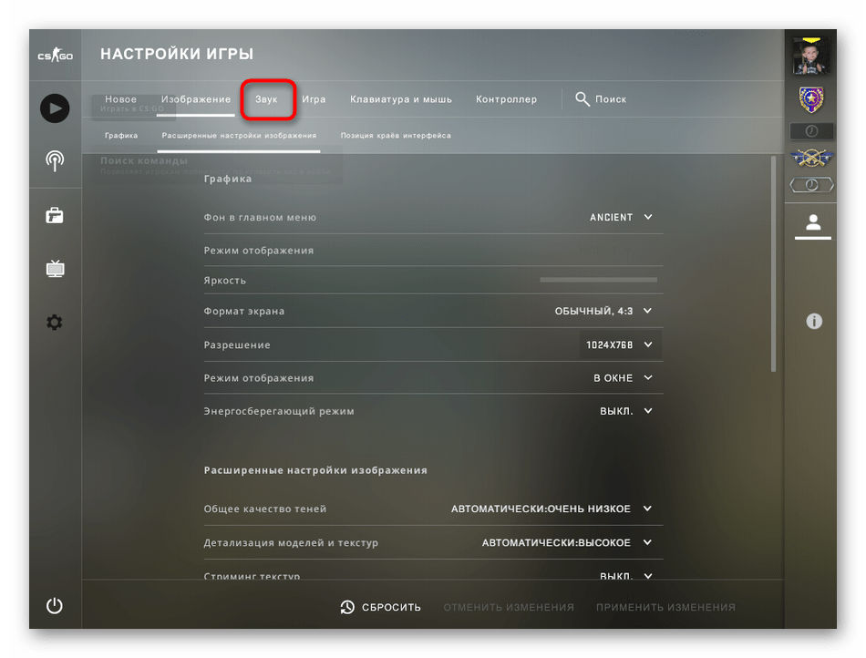Change the windowed display mode option

point(624,378)
